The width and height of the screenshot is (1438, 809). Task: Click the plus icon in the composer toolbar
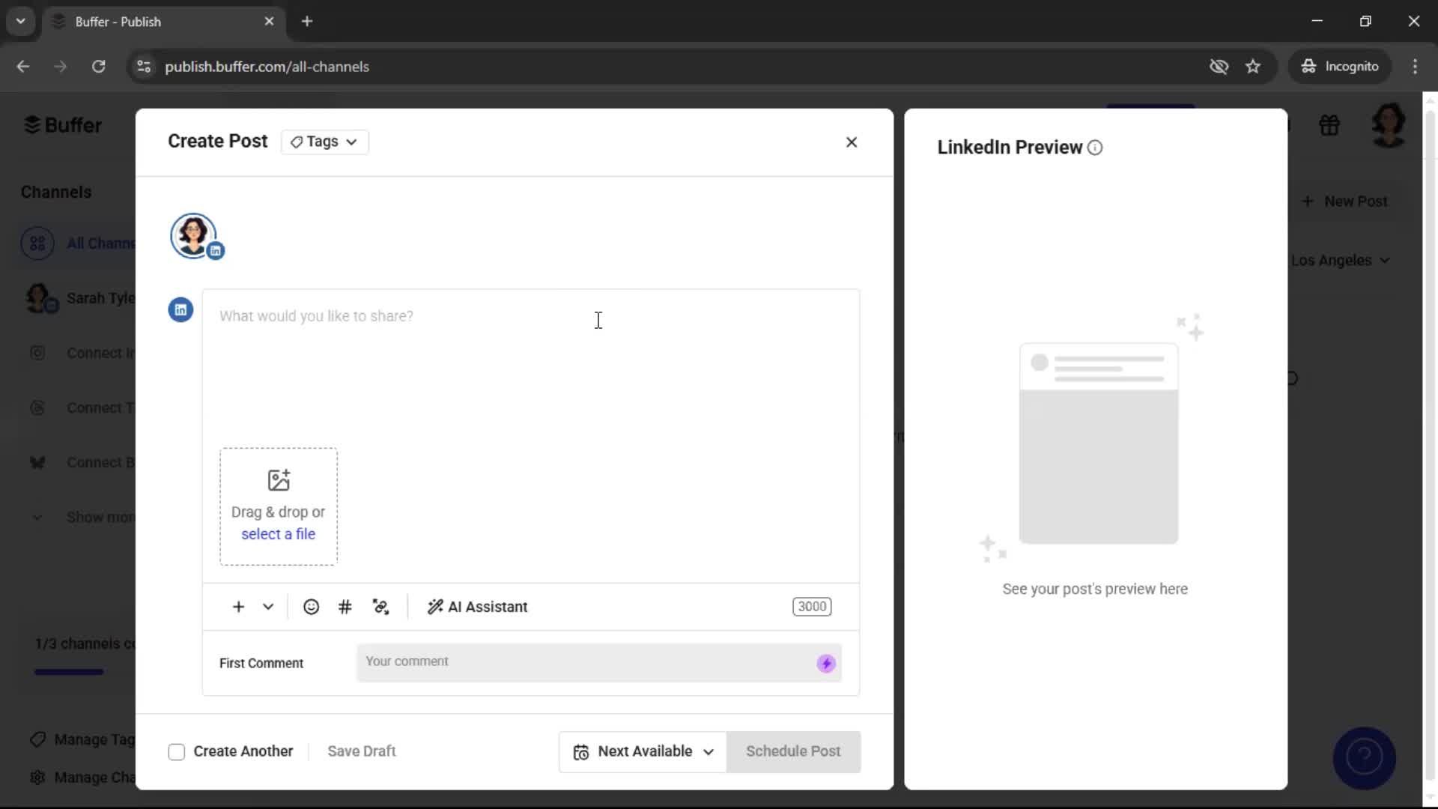pos(237,607)
